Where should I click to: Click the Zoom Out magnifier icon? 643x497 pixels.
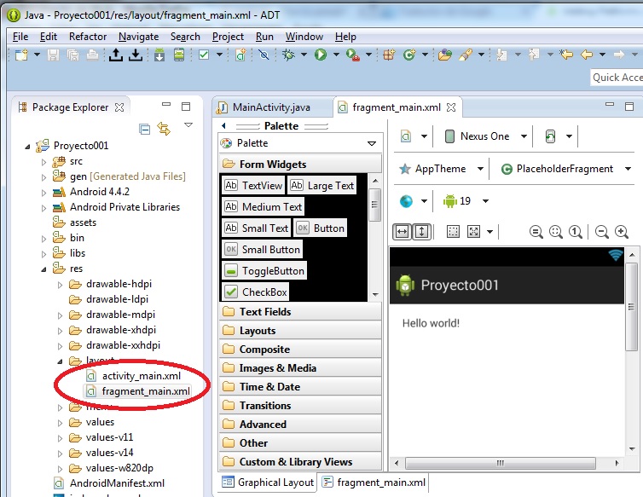[602, 232]
